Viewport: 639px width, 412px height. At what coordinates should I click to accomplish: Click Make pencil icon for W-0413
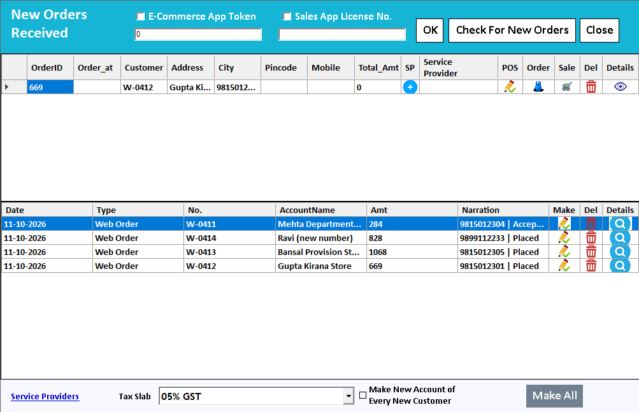point(564,252)
